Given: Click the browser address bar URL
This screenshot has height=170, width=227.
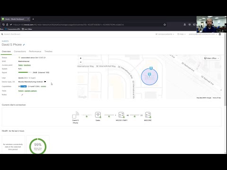Looking at the screenshot, I should [68, 25].
